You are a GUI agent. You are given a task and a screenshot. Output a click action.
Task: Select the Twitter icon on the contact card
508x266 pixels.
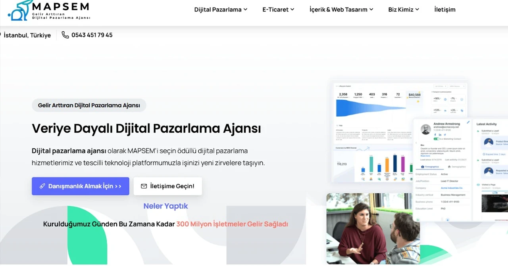(445, 135)
